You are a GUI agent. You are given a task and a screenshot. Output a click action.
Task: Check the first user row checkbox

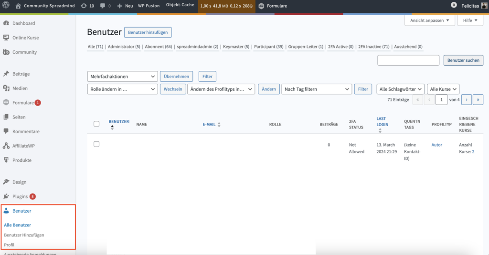(x=96, y=144)
